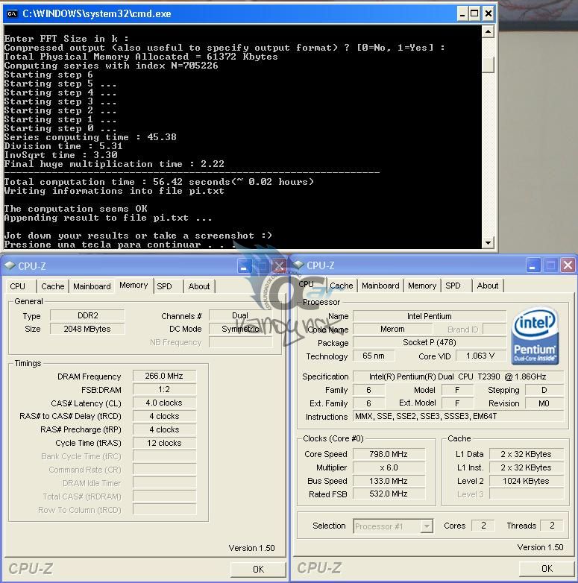Click the Core Speed 798.0 MHz value
578x583 pixels.
point(389,454)
